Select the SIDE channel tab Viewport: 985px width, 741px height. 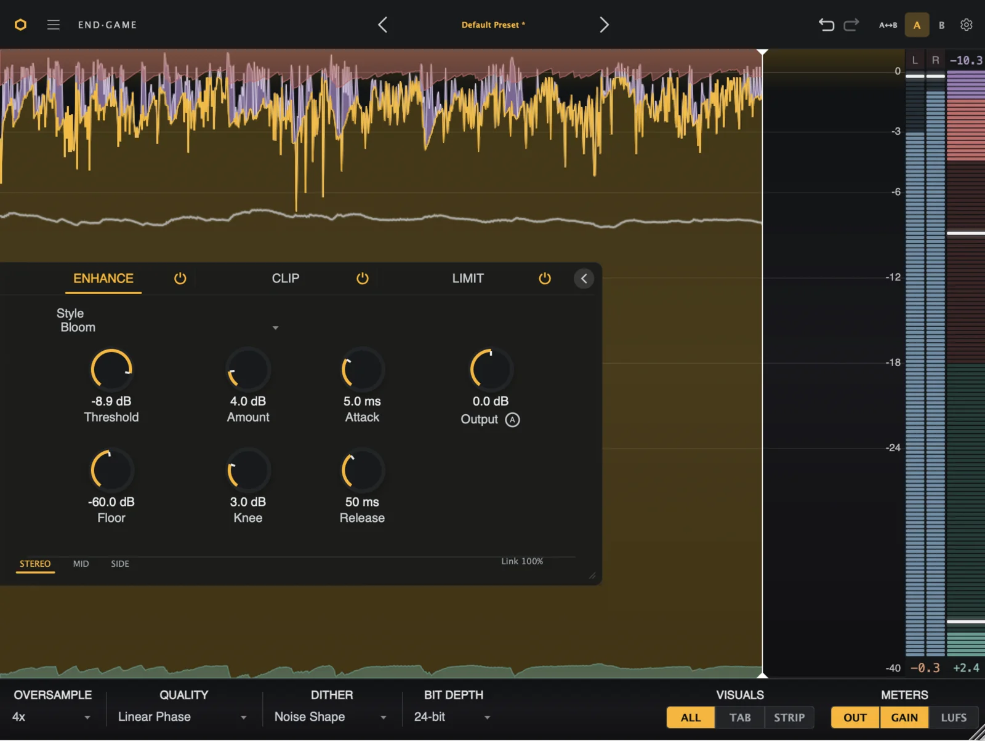[x=120, y=564]
